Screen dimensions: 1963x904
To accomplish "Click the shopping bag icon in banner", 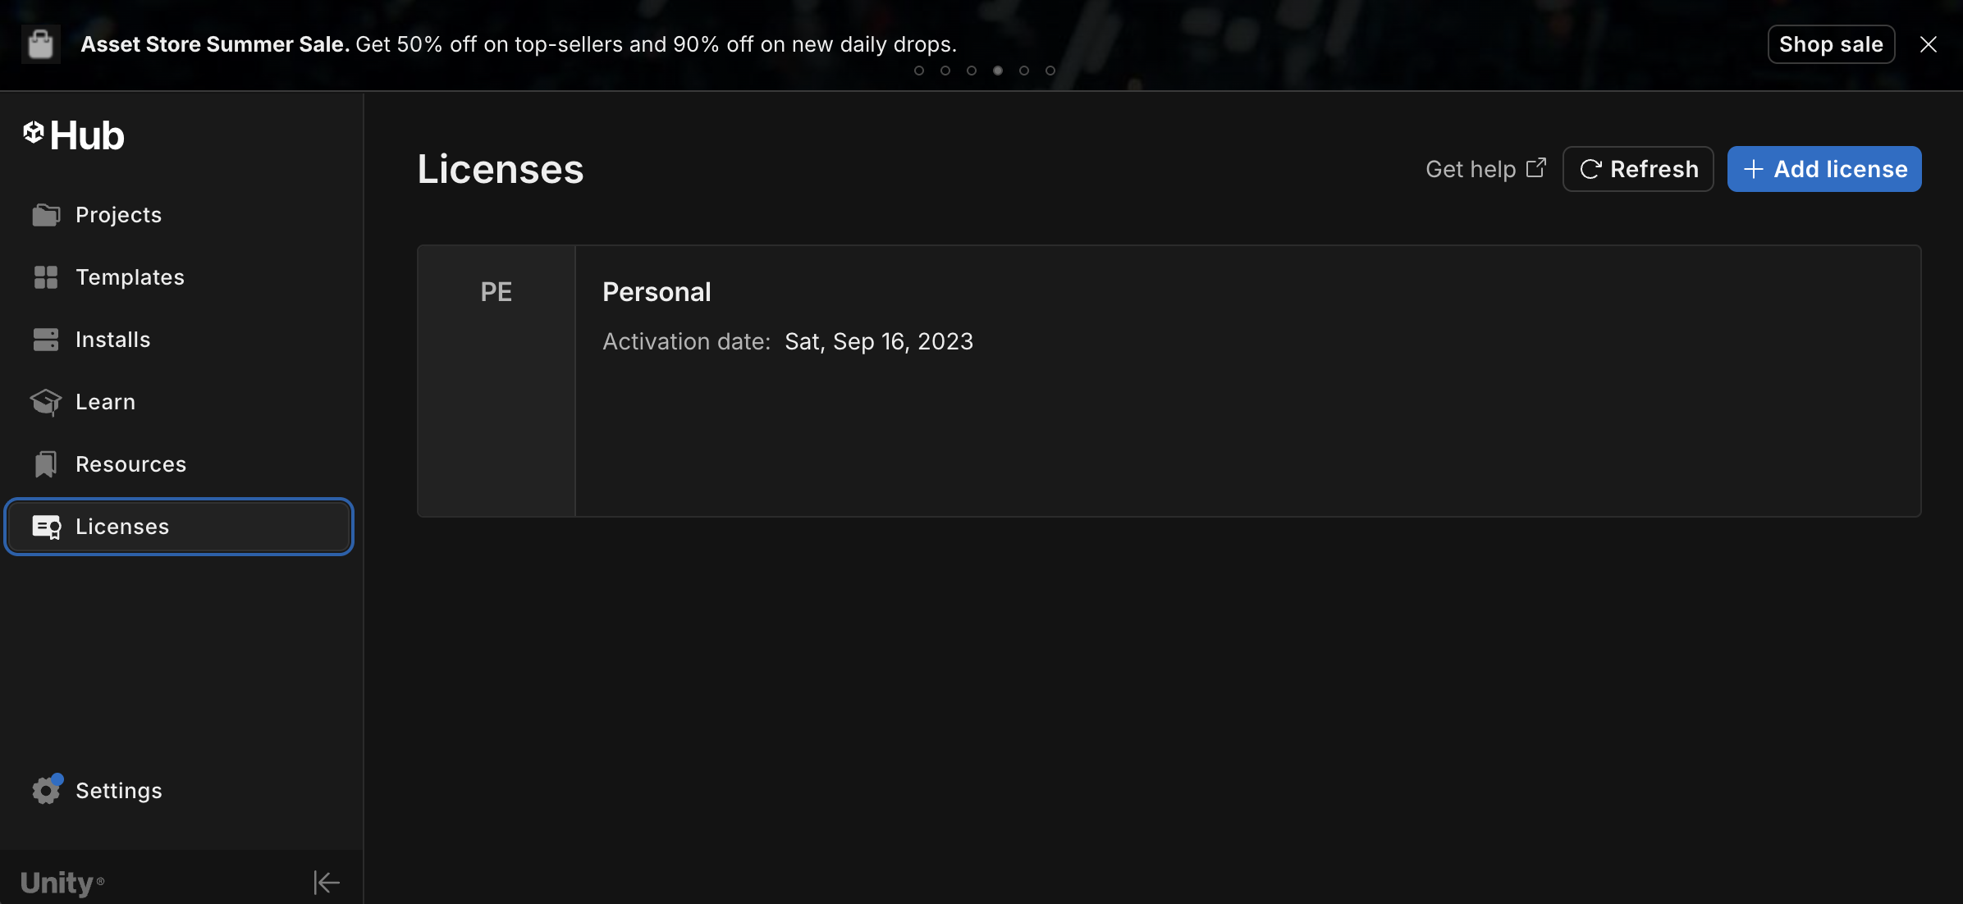I will pyautogui.click(x=40, y=44).
